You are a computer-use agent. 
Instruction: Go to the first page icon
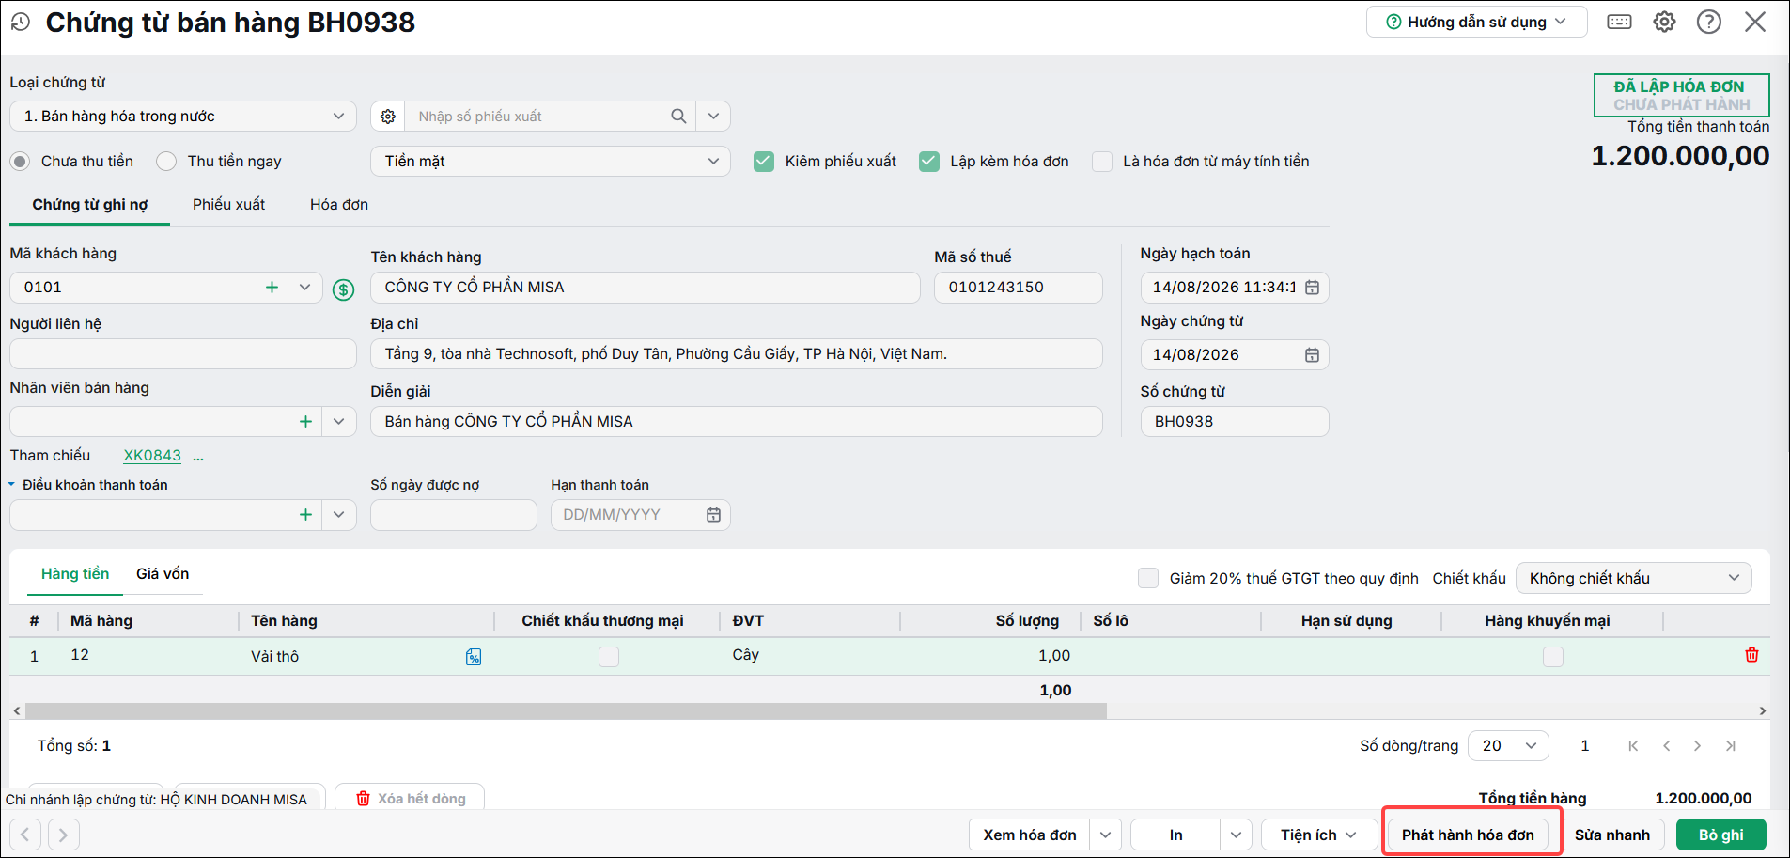[x=1633, y=746]
